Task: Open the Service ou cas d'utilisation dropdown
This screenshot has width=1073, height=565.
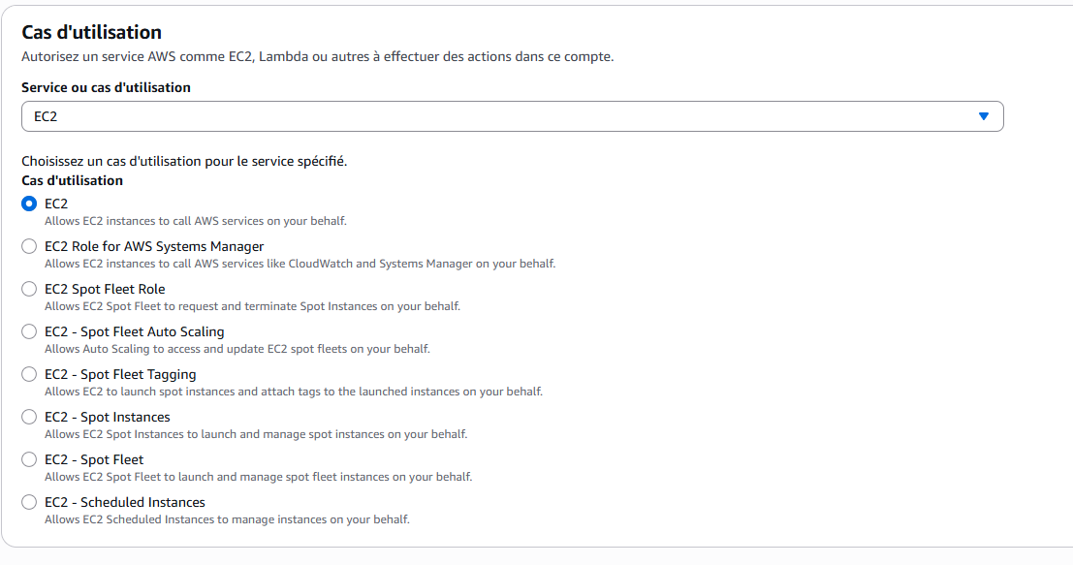Action: point(512,116)
